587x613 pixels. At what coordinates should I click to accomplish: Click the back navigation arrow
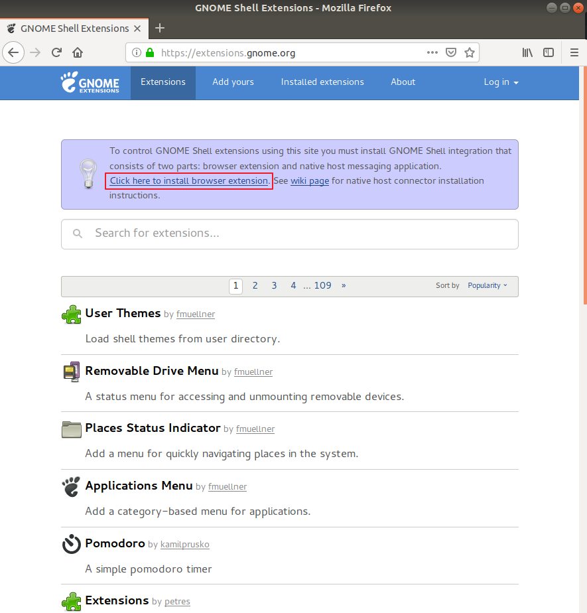click(x=14, y=52)
